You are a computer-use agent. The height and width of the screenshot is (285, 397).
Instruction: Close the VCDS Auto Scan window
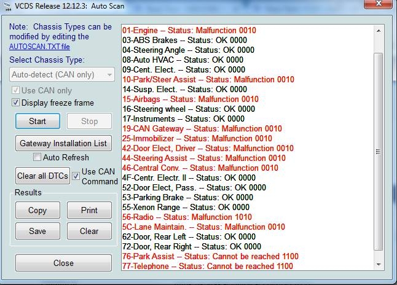(x=379, y=4)
